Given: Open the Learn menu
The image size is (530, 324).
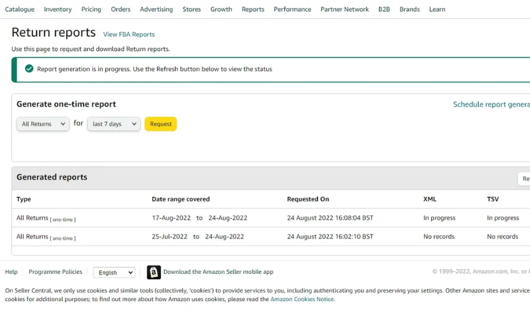Looking at the screenshot, I should click(438, 9).
